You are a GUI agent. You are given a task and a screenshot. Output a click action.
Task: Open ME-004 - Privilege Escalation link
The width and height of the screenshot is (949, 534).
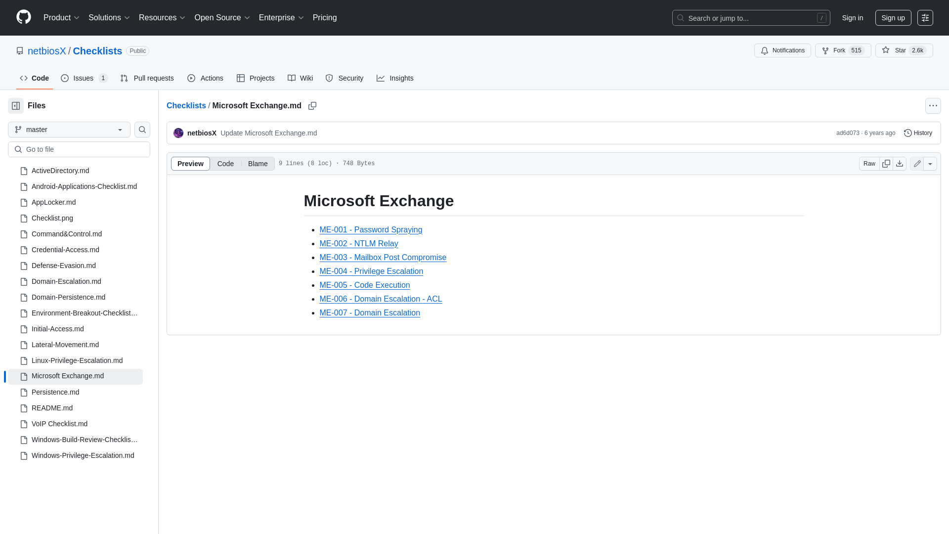click(x=371, y=271)
